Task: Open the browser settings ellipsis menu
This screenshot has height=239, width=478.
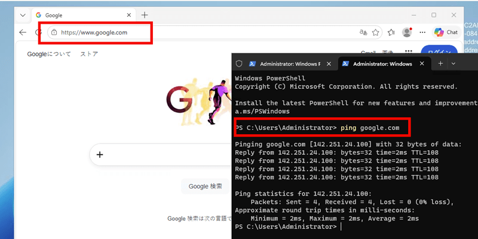Action: click(x=422, y=32)
